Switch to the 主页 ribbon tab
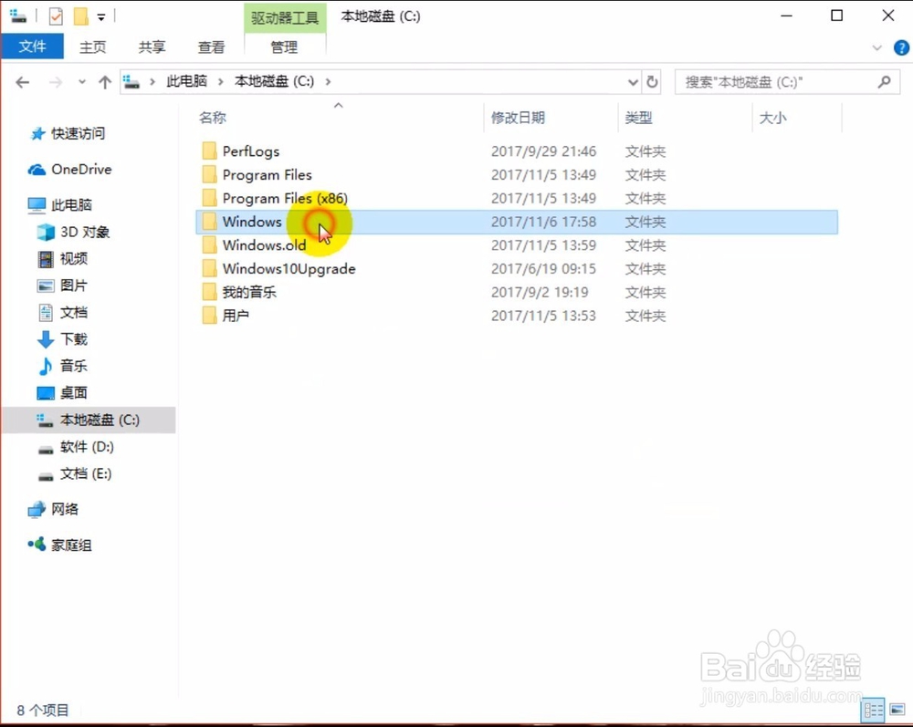This screenshot has width=913, height=727. point(92,47)
